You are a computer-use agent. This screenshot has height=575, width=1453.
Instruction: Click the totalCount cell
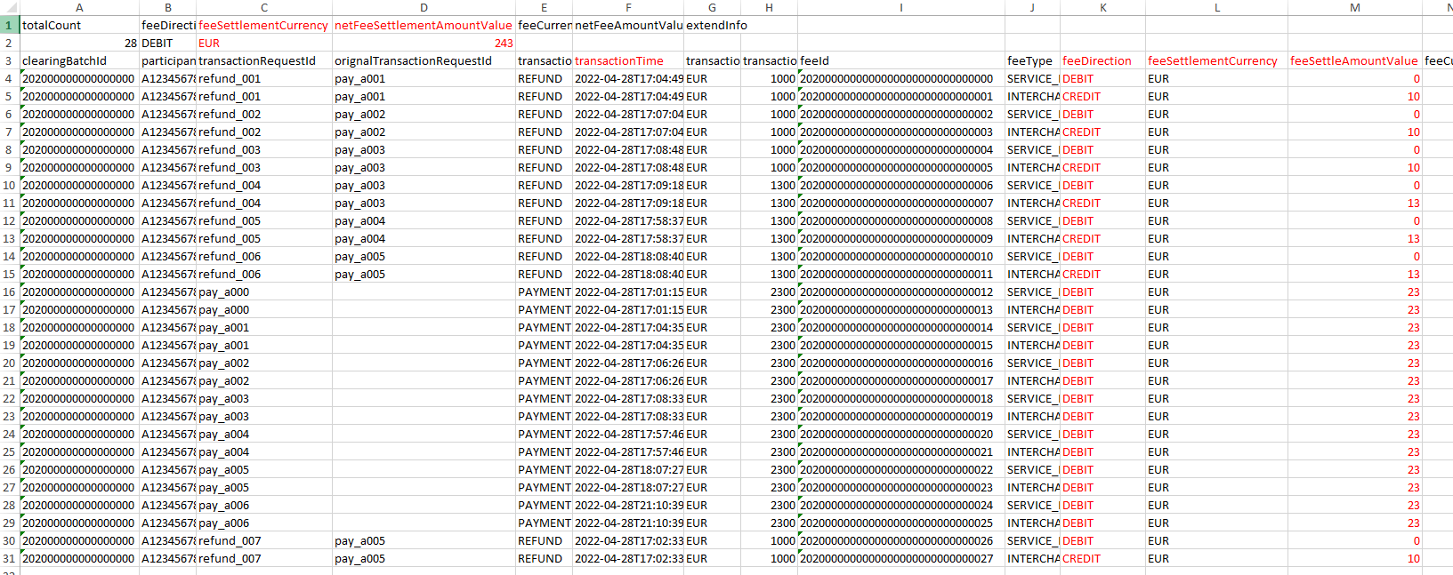click(x=79, y=25)
